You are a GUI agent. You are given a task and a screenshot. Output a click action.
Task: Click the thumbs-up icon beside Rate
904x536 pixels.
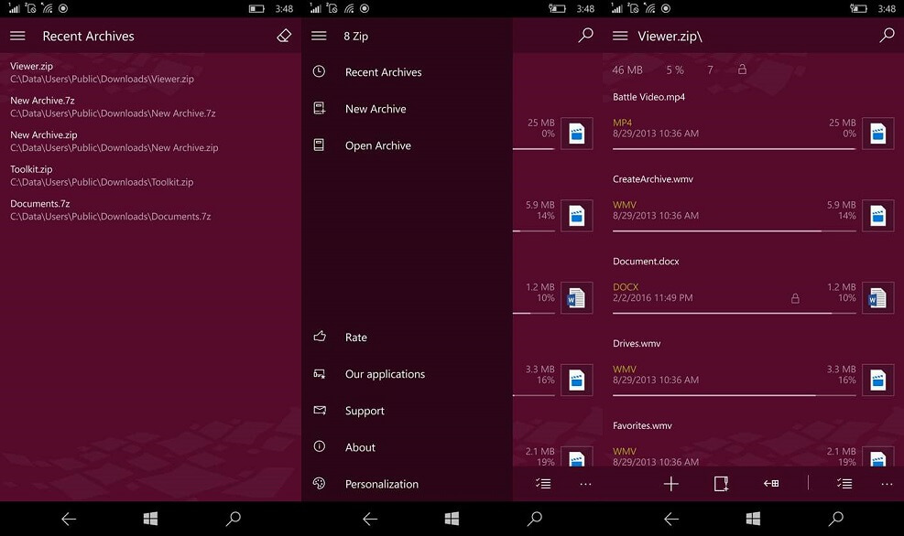(x=320, y=337)
